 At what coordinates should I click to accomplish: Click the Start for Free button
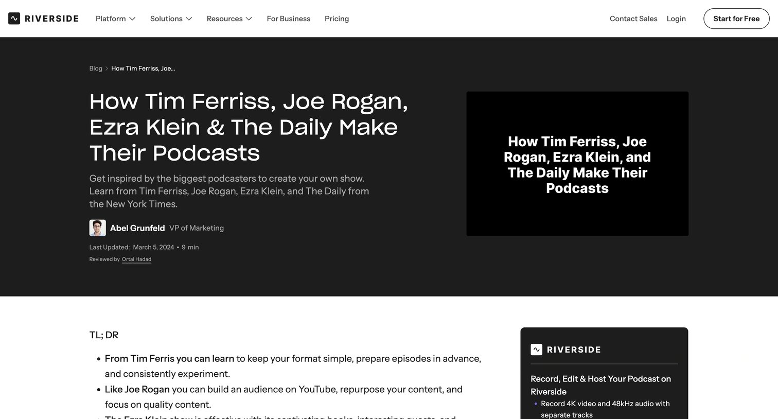[736, 19]
